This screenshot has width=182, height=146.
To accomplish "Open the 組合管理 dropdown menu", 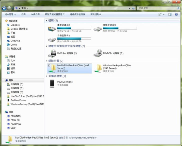I will click(x=10, y=14).
